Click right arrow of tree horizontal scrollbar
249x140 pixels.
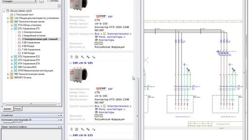click(59, 104)
